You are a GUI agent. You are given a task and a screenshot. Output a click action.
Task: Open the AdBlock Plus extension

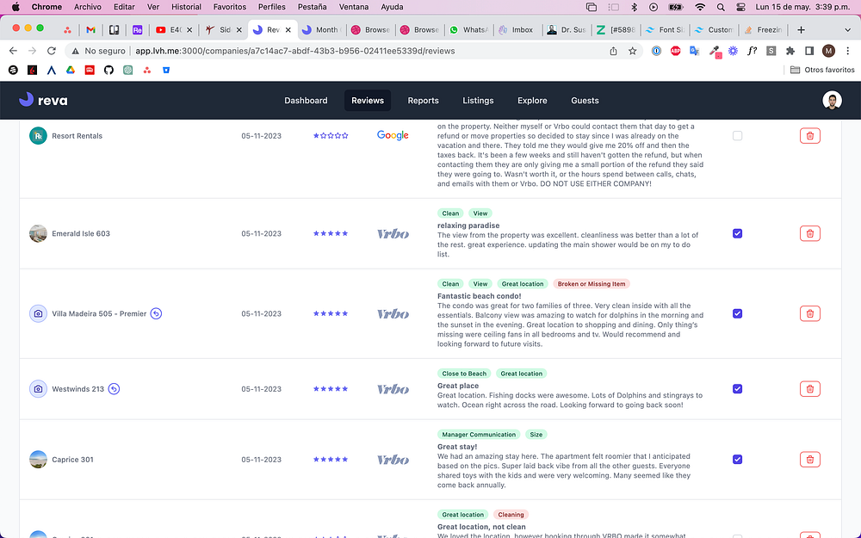675,51
